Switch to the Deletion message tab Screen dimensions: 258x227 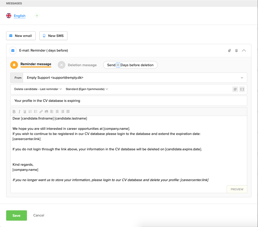click(x=82, y=65)
